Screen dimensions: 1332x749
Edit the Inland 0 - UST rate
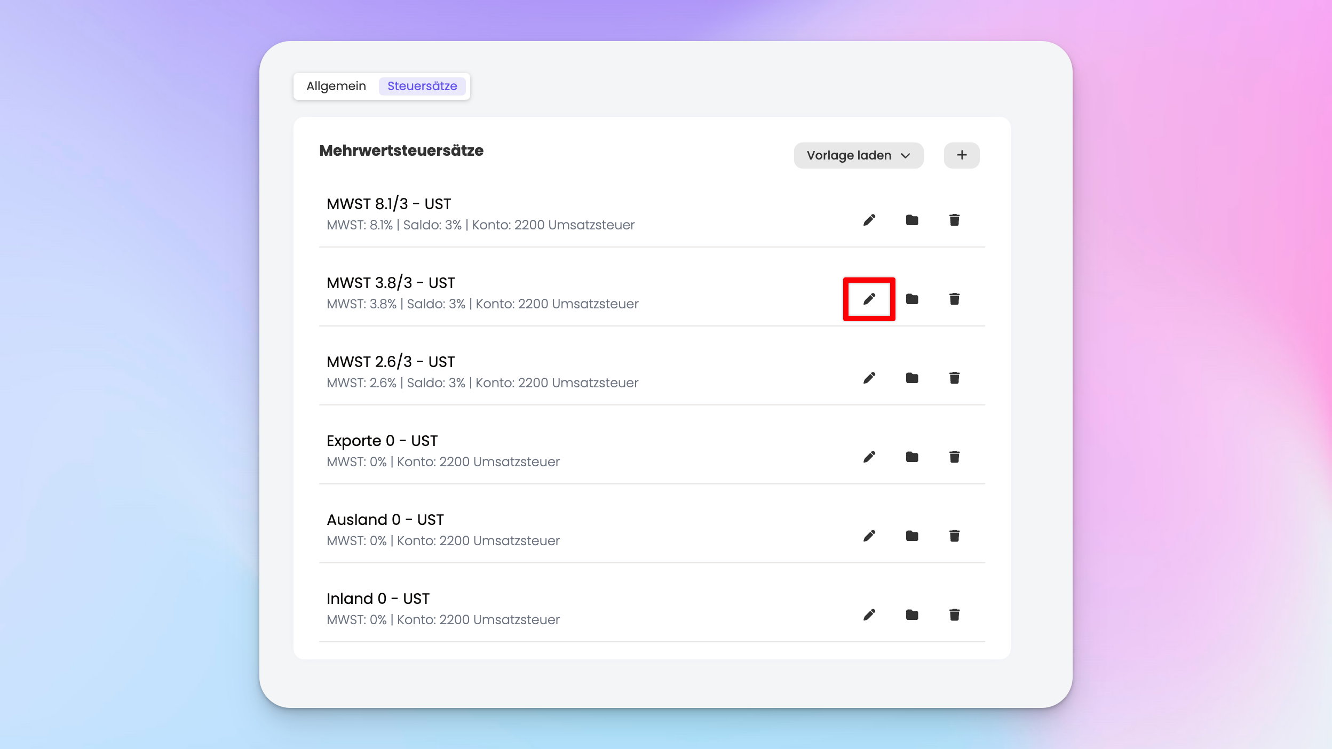[x=869, y=615]
